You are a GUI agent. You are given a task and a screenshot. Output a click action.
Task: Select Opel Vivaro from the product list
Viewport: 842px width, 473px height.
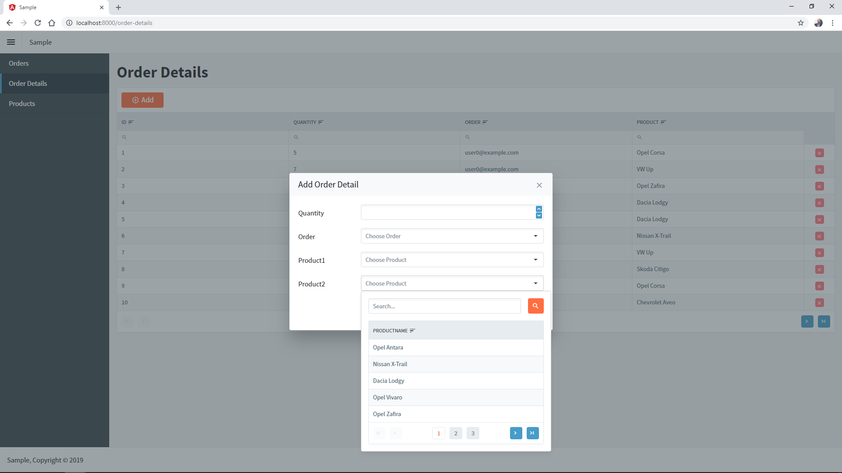pos(387,397)
